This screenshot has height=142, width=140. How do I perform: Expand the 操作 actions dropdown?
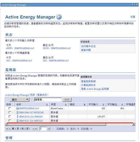click(x=20, y=100)
